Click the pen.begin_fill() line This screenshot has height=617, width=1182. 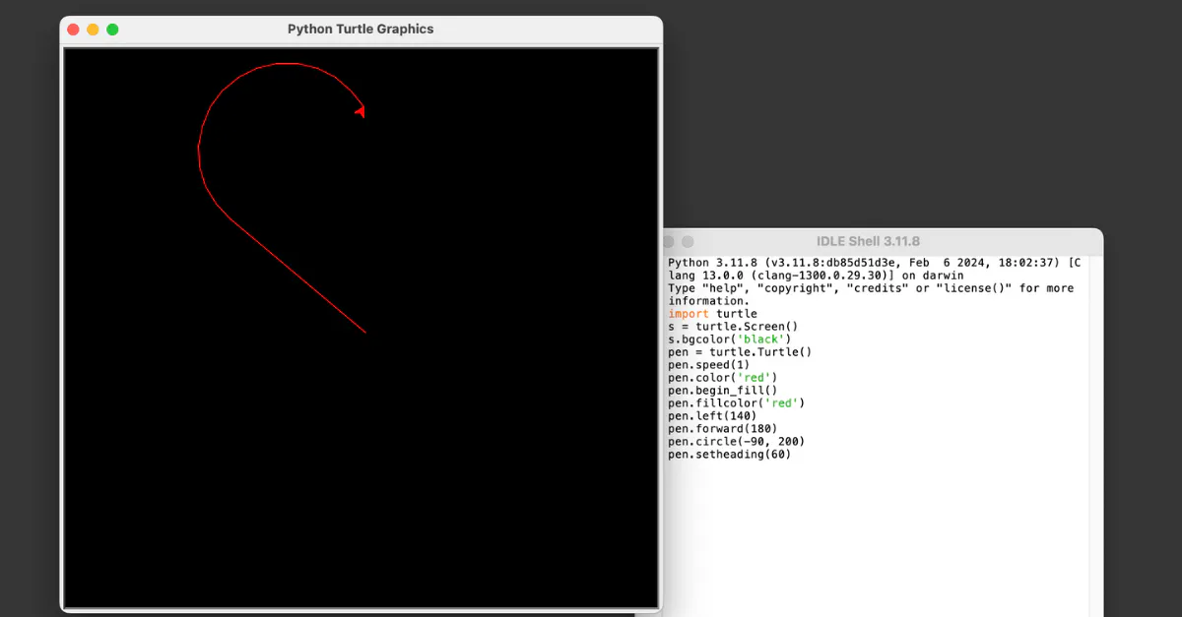721,391
